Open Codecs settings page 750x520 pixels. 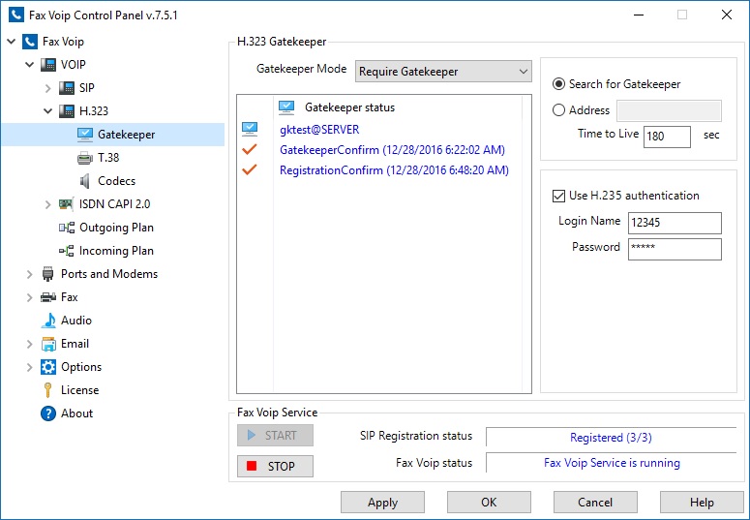[117, 181]
